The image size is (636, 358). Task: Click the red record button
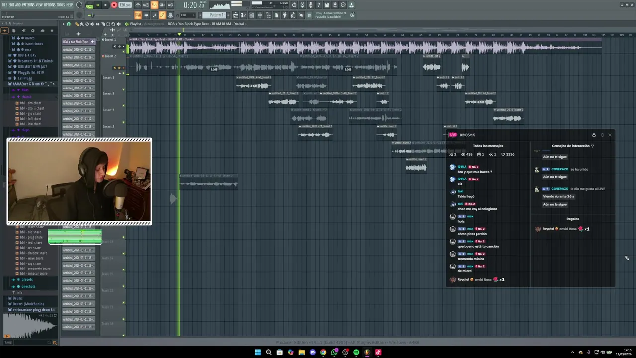[114, 5]
